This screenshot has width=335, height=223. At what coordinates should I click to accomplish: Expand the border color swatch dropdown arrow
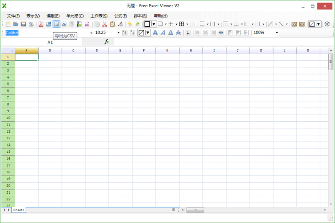point(154,24)
